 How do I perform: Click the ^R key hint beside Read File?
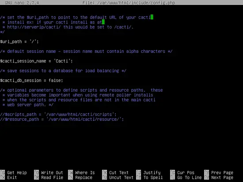pyautogui.click(x=36, y=177)
